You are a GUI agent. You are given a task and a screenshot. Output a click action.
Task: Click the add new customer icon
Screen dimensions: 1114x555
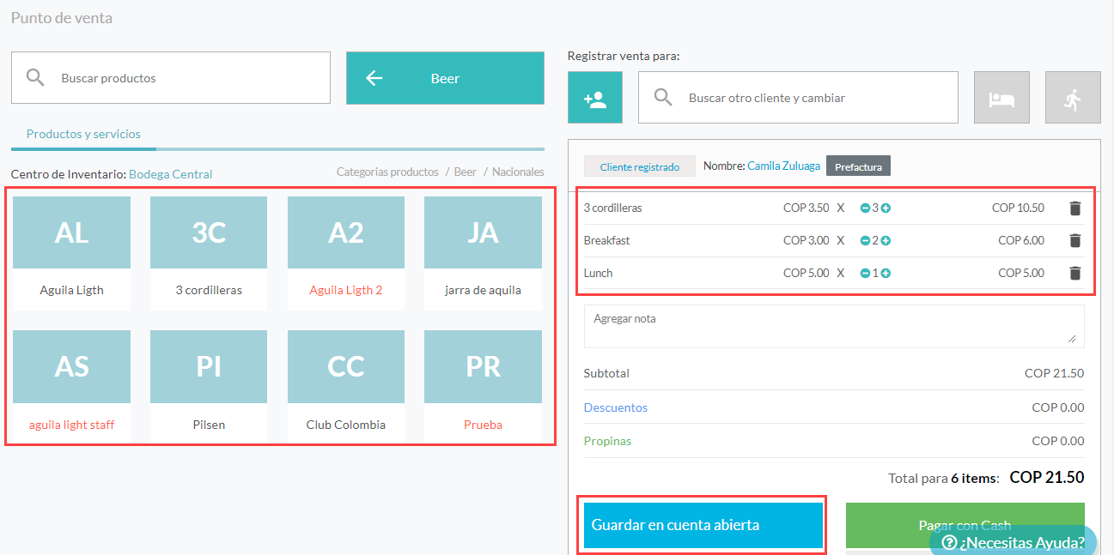click(594, 98)
